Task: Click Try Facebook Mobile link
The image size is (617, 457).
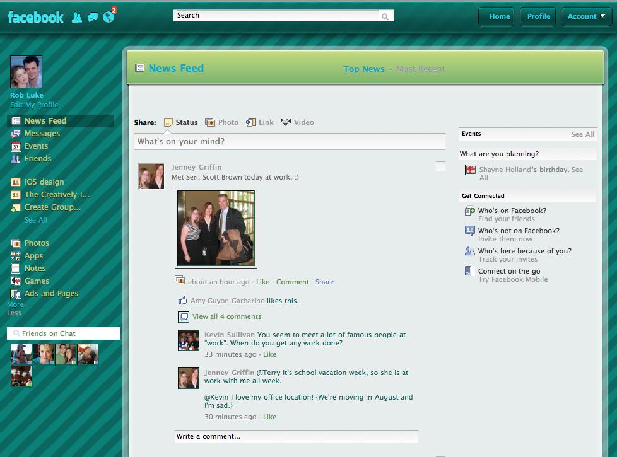Action: coord(513,279)
